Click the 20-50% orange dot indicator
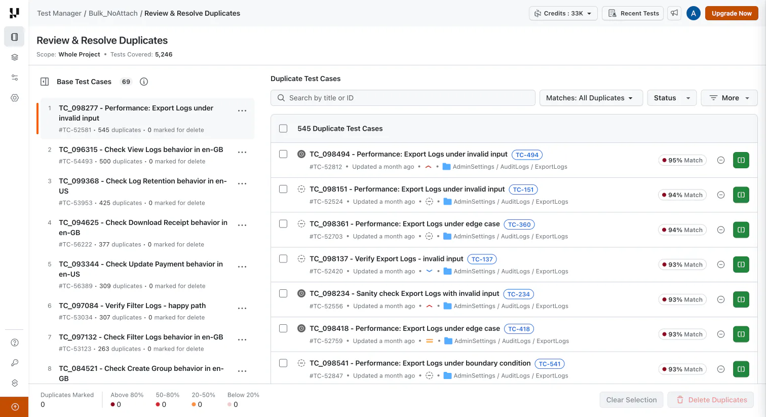Screen dimensions: 766x417 (194, 404)
